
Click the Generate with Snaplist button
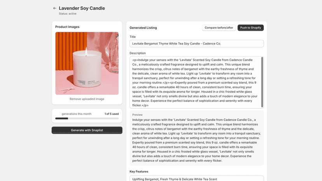[x=87, y=130]
